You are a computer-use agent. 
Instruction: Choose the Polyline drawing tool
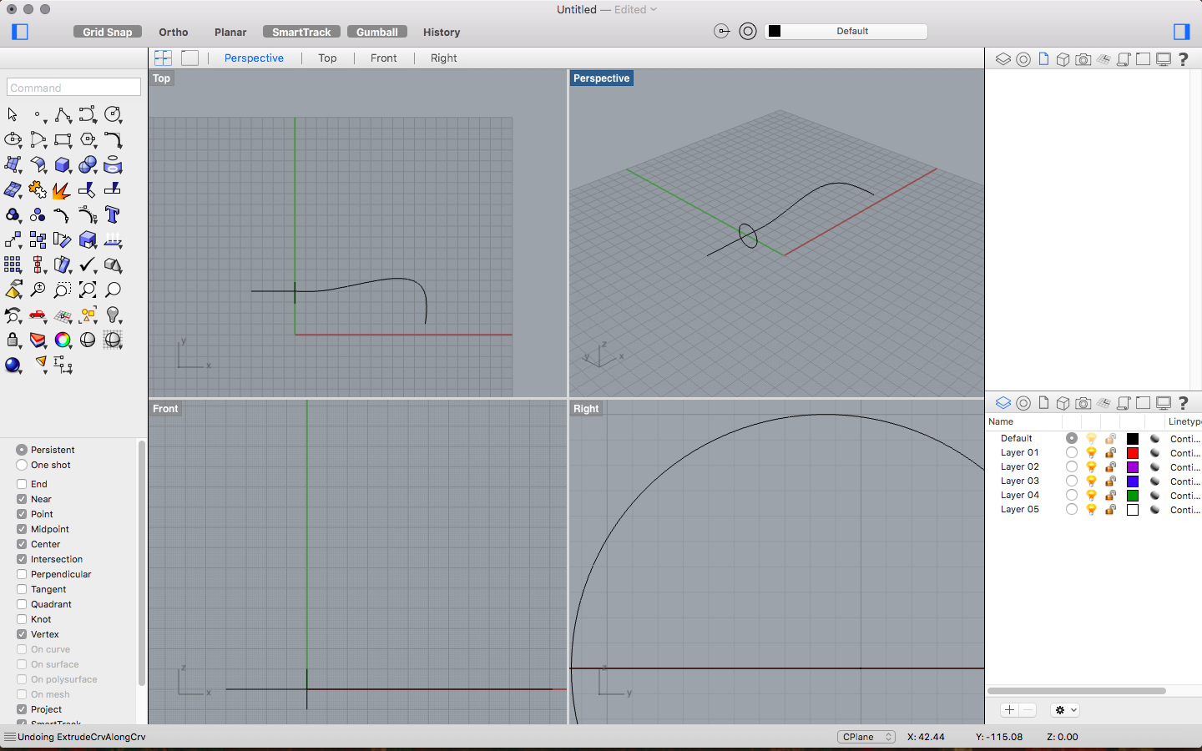coord(63,114)
